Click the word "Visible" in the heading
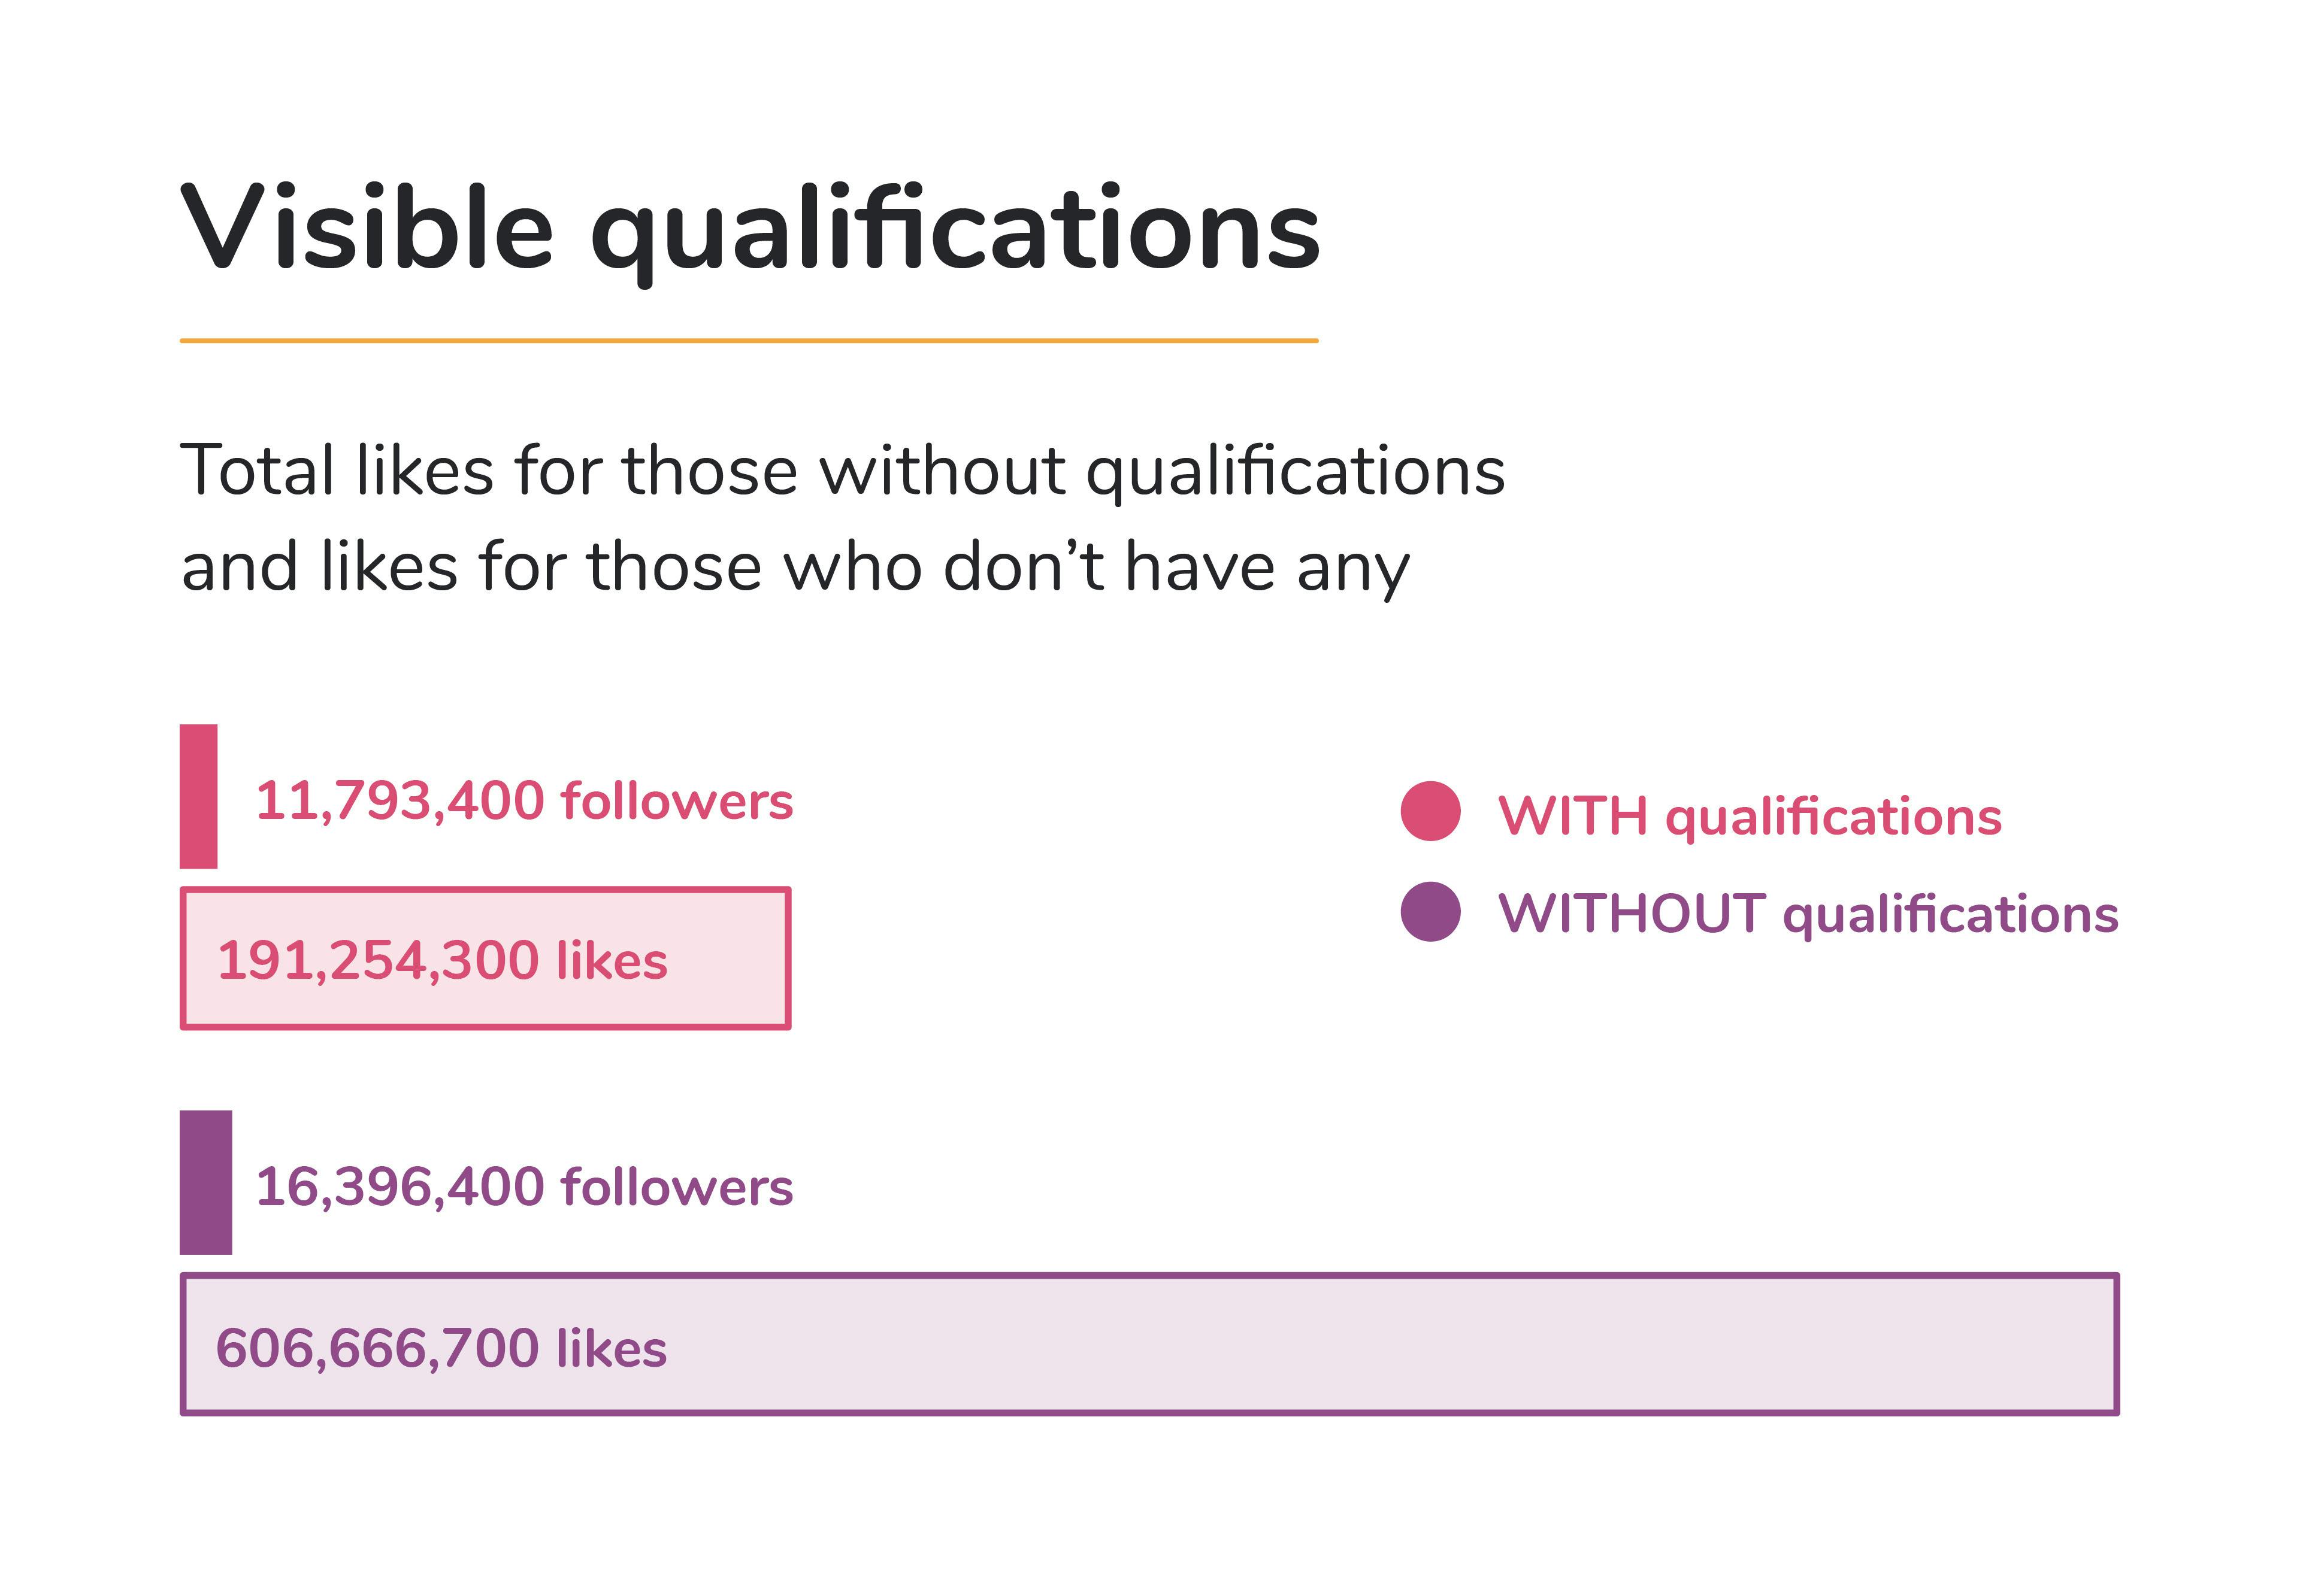This screenshot has width=2300, height=1596. click(366, 228)
